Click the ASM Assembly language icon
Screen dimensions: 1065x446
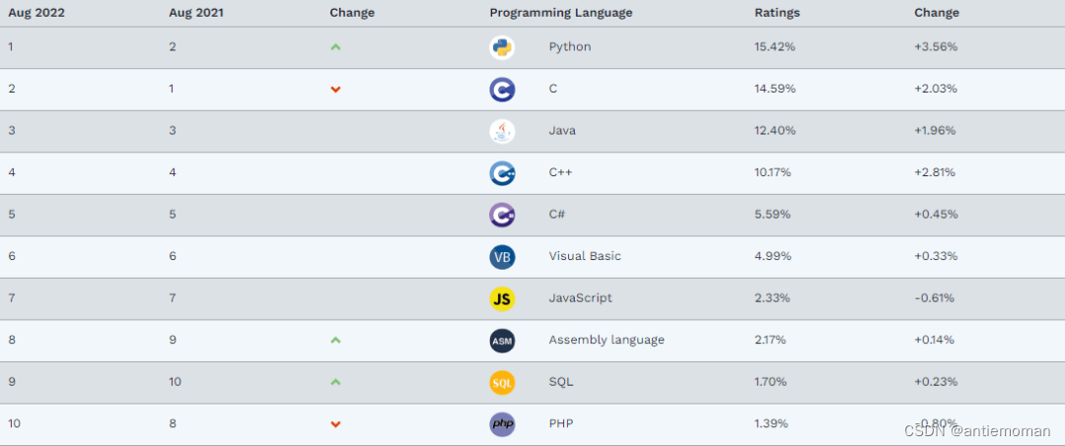(x=502, y=341)
